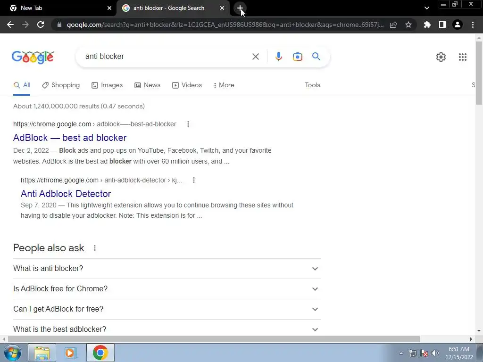Click the magnifier search button
The image size is (483, 362).
316,57
